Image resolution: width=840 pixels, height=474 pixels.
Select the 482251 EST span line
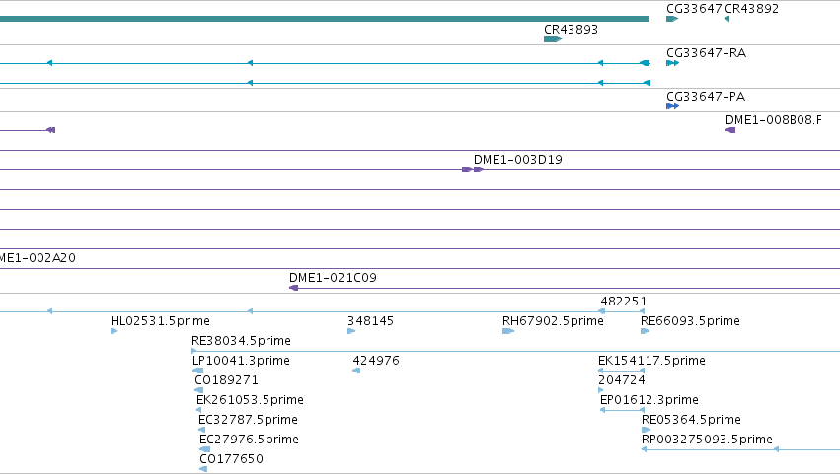tap(622, 311)
